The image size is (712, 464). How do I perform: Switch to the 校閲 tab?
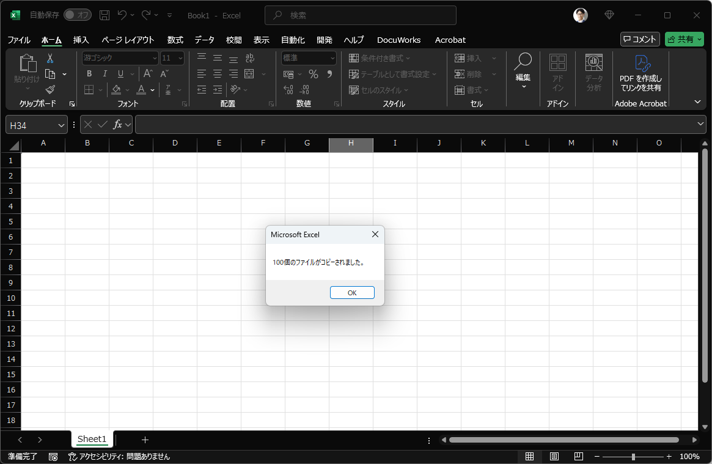[x=234, y=40]
